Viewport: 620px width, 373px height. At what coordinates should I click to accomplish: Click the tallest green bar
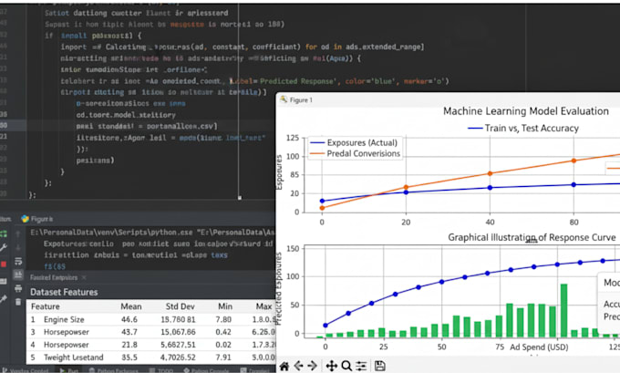point(563,310)
